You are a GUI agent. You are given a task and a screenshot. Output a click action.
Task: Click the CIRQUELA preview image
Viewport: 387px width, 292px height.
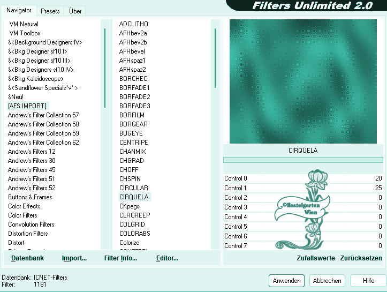pyautogui.click(x=303, y=81)
